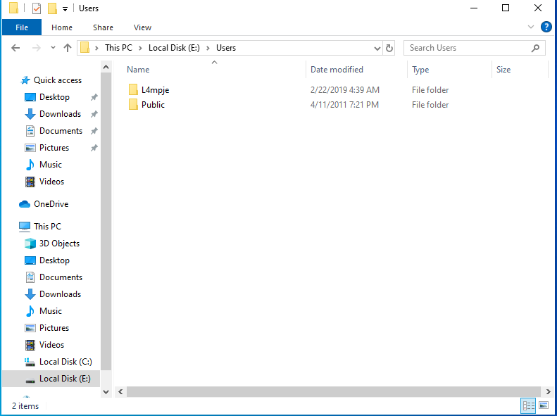Go up one folder level
This screenshot has width=557, height=416.
(68, 48)
